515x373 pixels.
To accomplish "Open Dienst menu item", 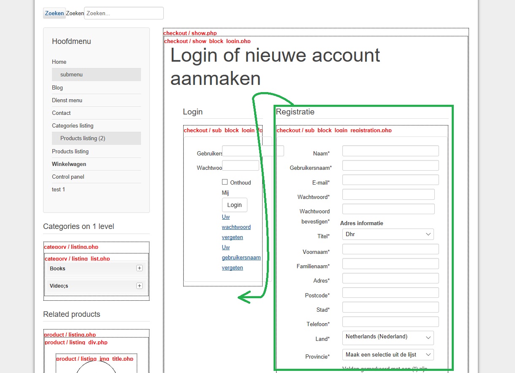I will point(67,100).
